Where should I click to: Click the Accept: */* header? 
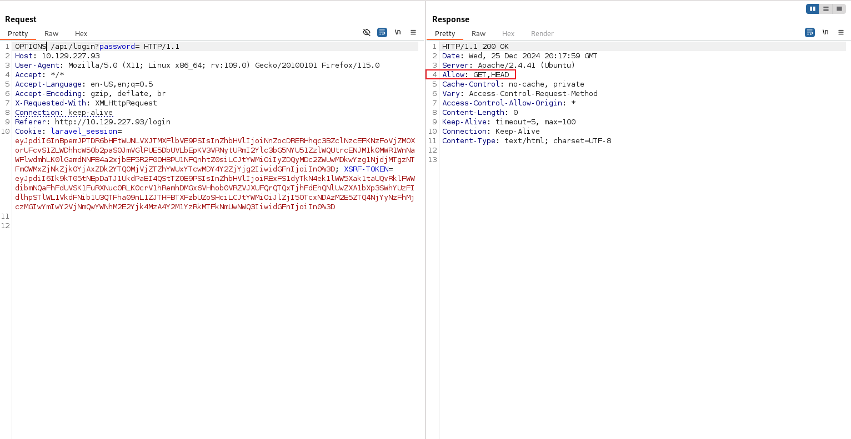point(39,75)
